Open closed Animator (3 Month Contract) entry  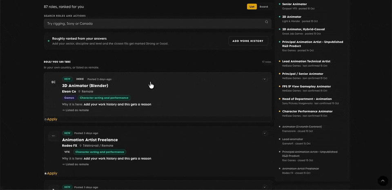[x=302, y=127]
